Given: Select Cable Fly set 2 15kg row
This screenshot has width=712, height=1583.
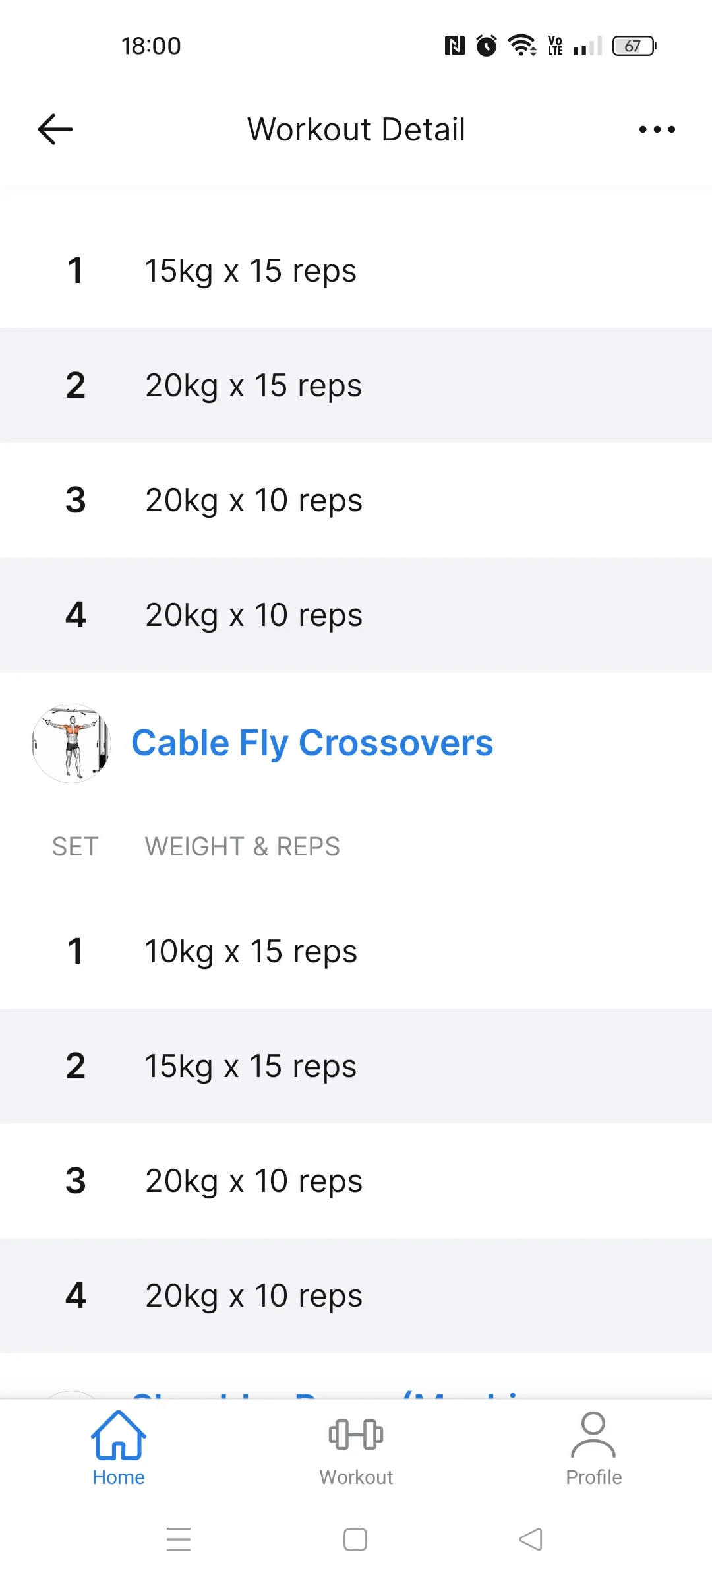Looking at the screenshot, I should (x=356, y=1066).
